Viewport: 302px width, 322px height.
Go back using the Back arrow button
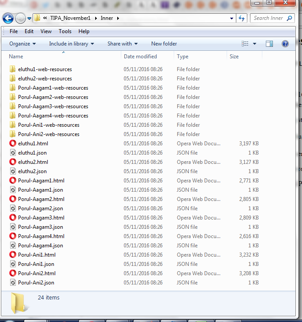click(x=8, y=19)
